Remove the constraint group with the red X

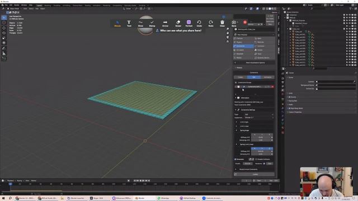272,87
